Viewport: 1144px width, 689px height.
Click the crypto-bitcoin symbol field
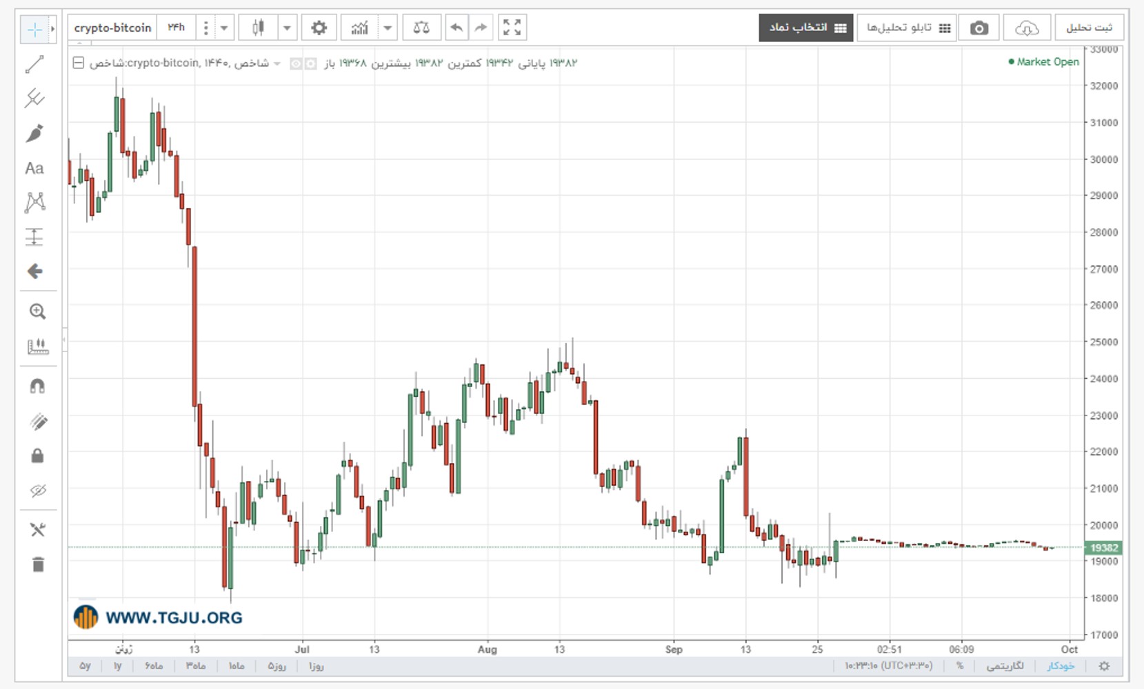[x=112, y=28]
